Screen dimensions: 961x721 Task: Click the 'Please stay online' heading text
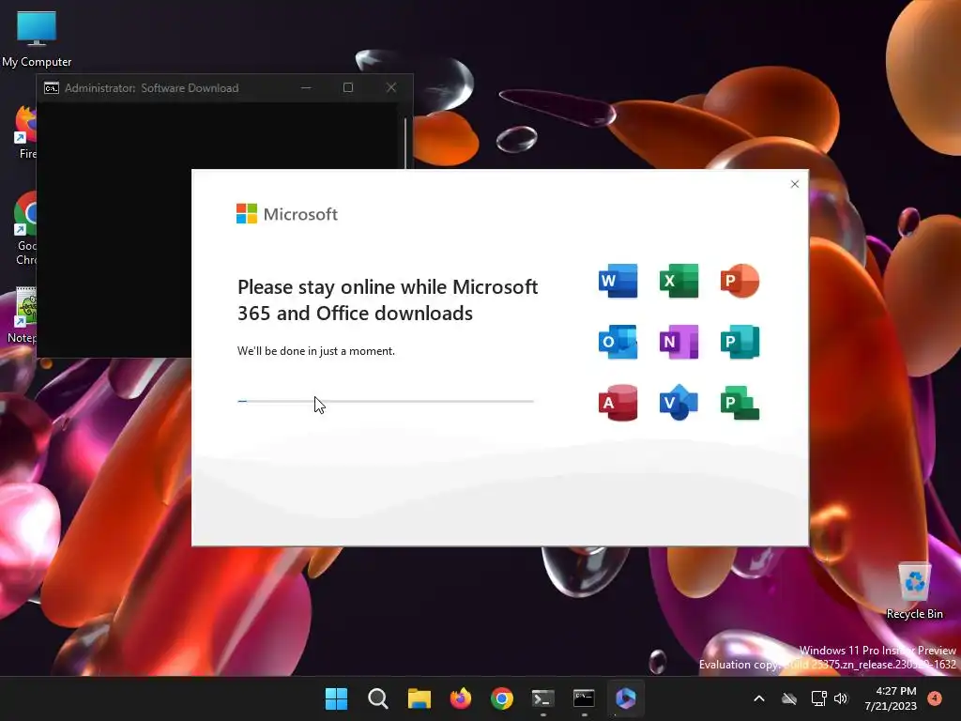388,299
